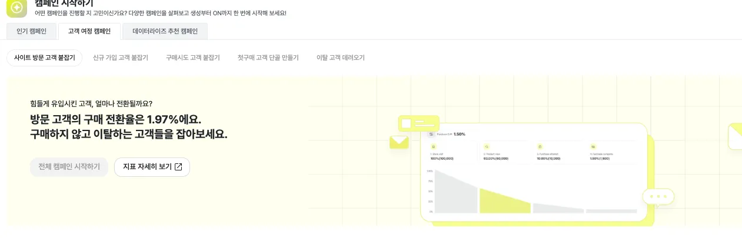Show the 이탈 고객 데려오기 campaigns
The width and height of the screenshot is (742, 238).
(341, 58)
